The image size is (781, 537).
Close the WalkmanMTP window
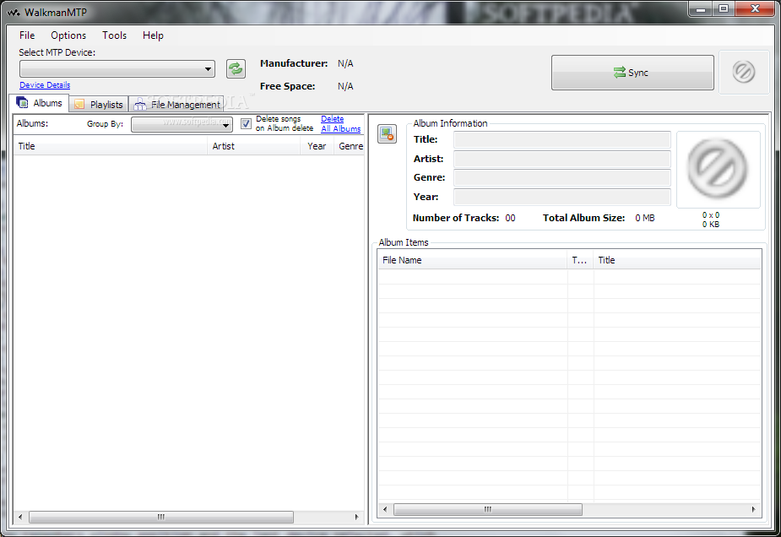[755, 8]
